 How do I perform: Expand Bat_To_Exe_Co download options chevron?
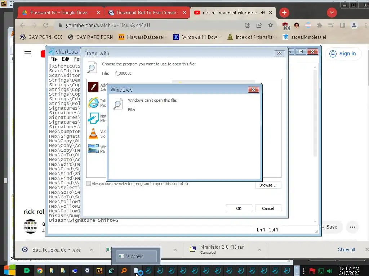pos(91,250)
